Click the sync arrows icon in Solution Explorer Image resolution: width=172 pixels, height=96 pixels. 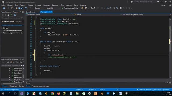pos(21,62)
